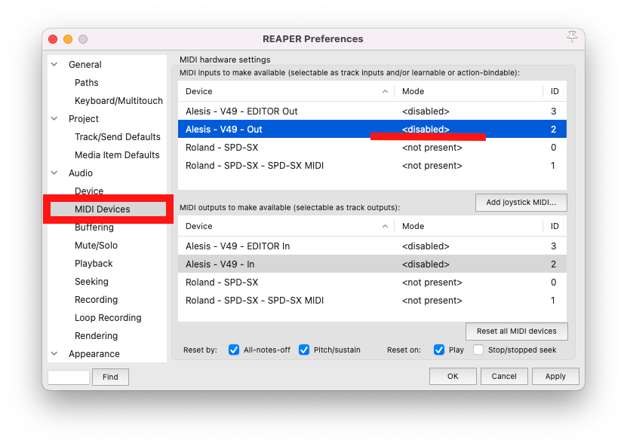Open the Audio Device page

[x=89, y=191]
